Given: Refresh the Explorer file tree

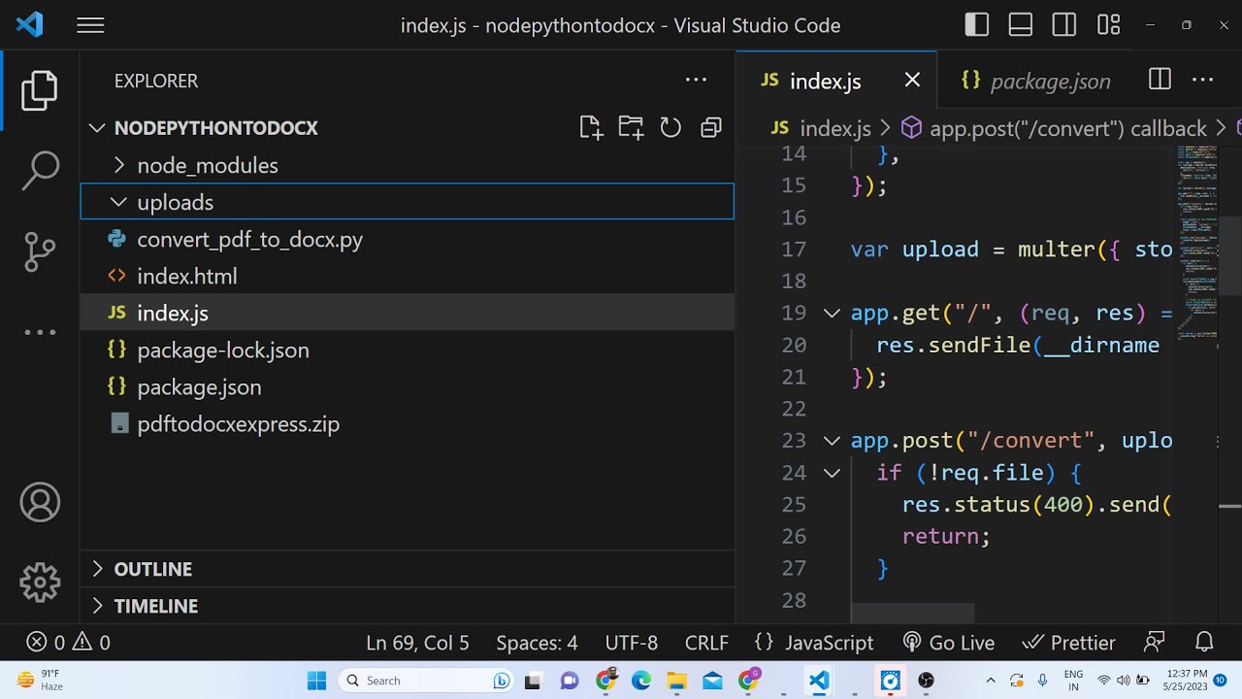Looking at the screenshot, I should click(x=670, y=128).
